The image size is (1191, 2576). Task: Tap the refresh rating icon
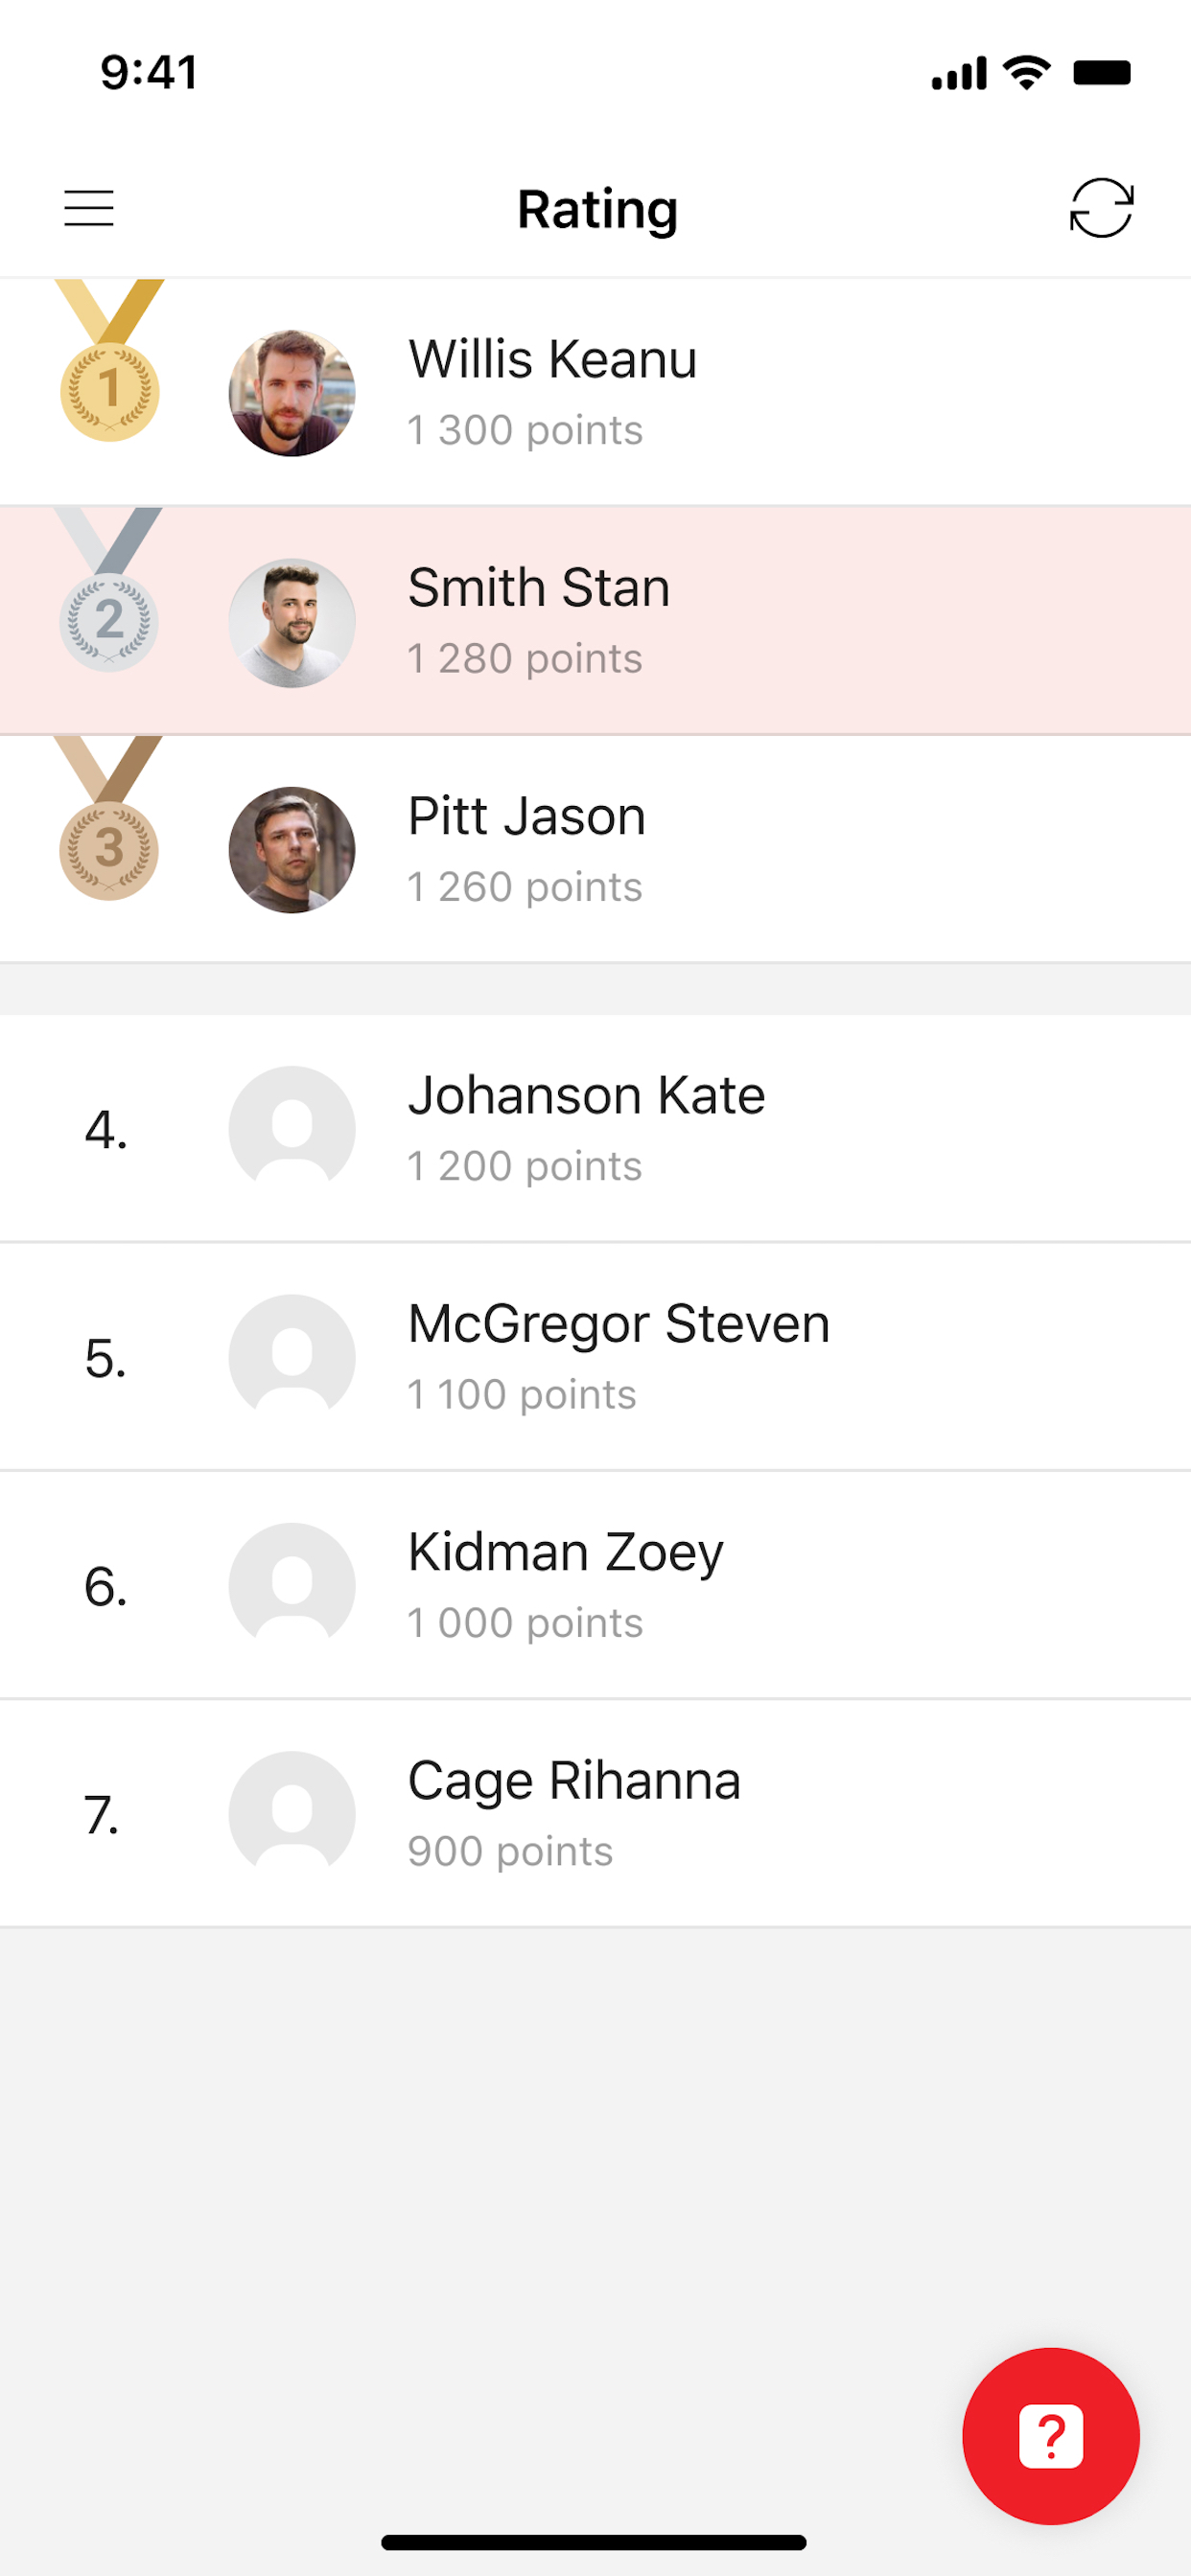coord(1101,208)
